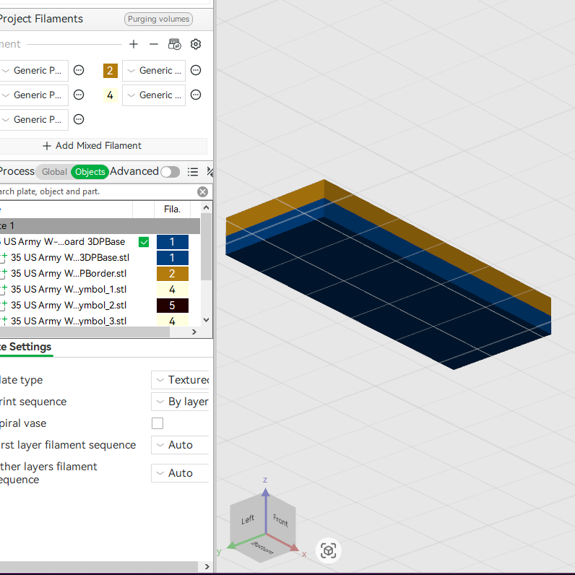This screenshot has height=575, width=575.
Task: Open filament settings gear icon
Action: coord(196,44)
